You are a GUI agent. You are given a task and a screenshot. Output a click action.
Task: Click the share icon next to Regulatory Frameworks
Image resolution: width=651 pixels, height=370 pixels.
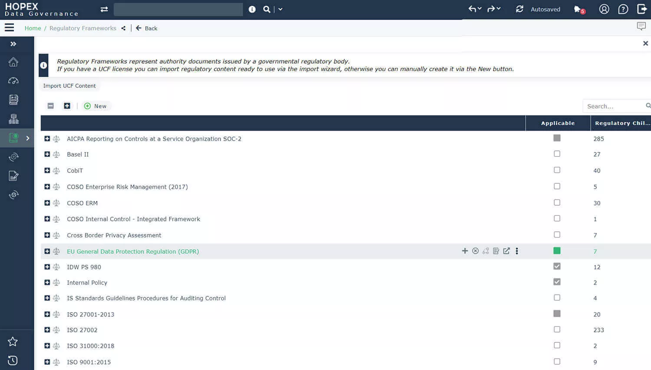(x=123, y=28)
